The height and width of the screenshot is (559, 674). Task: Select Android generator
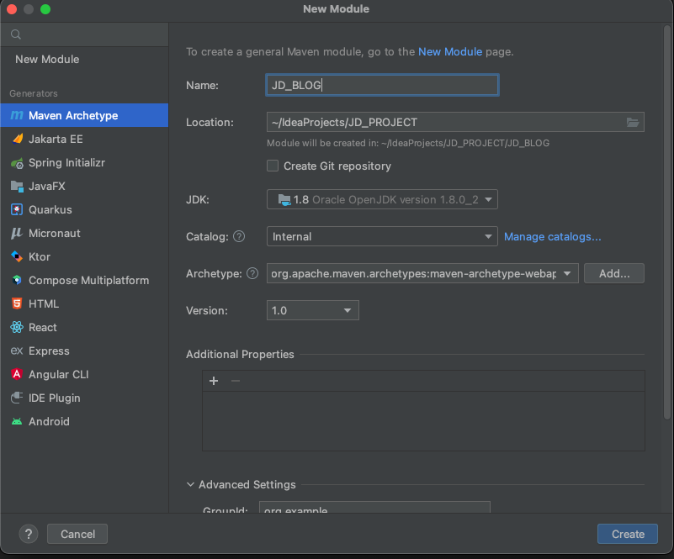[x=84, y=421]
